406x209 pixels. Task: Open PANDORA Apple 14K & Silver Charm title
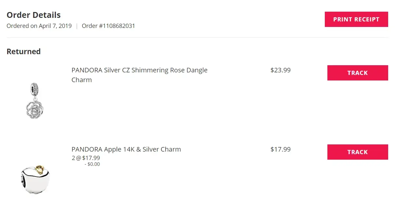coord(126,150)
